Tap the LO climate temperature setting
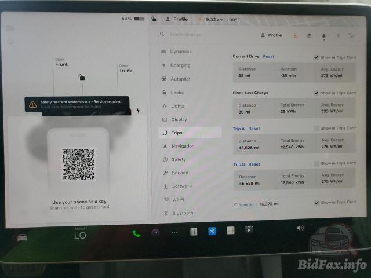The height and width of the screenshot is (278, 371). (80, 235)
